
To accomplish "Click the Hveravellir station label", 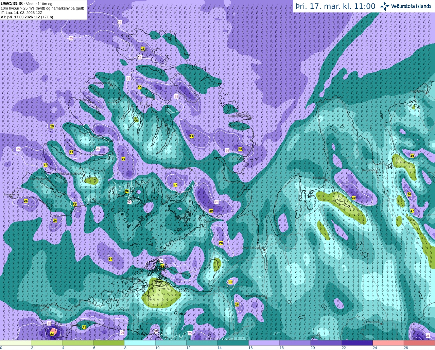I will tap(373, 322).
